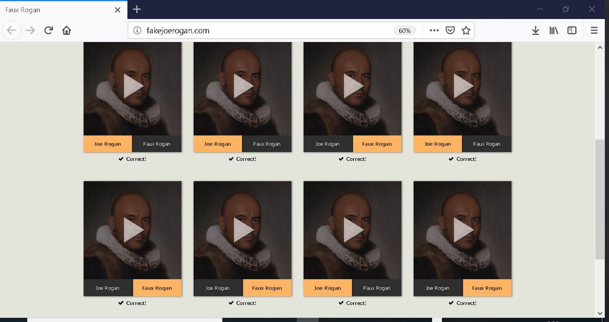Play the first clip in the bottom row

tap(133, 230)
